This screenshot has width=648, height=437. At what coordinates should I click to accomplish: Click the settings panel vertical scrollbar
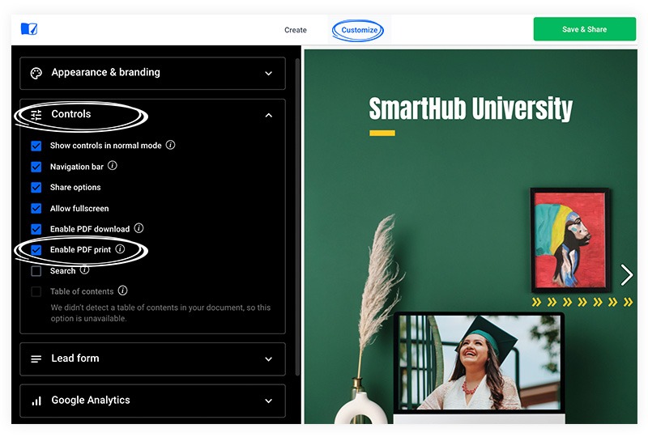pos(297,217)
